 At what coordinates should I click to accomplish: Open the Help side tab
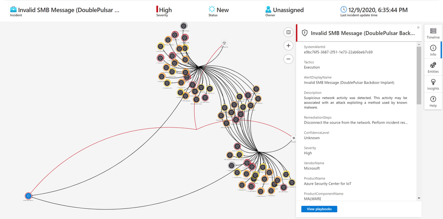click(x=433, y=101)
